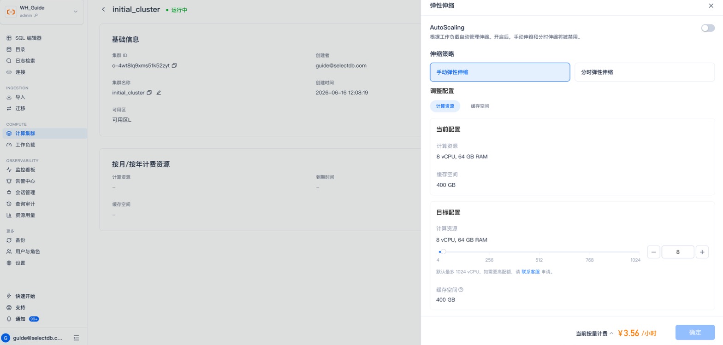Image resolution: width=723 pixels, height=345 pixels.
Task: Click the 可用区L value
Action: click(x=122, y=120)
